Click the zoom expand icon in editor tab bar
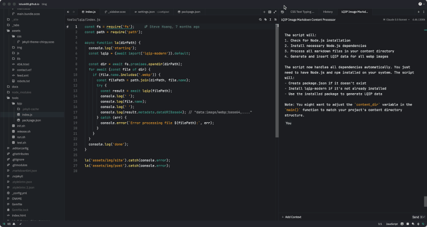 (275, 11)
